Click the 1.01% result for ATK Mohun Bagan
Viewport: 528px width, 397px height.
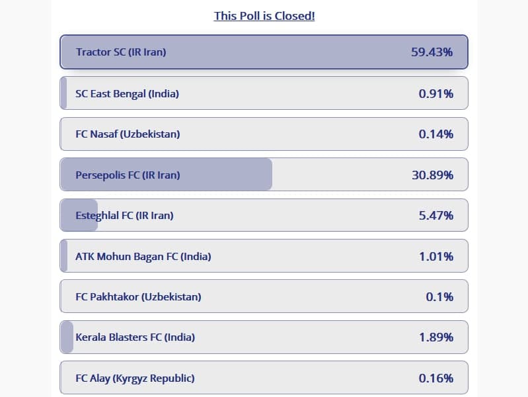click(436, 256)
